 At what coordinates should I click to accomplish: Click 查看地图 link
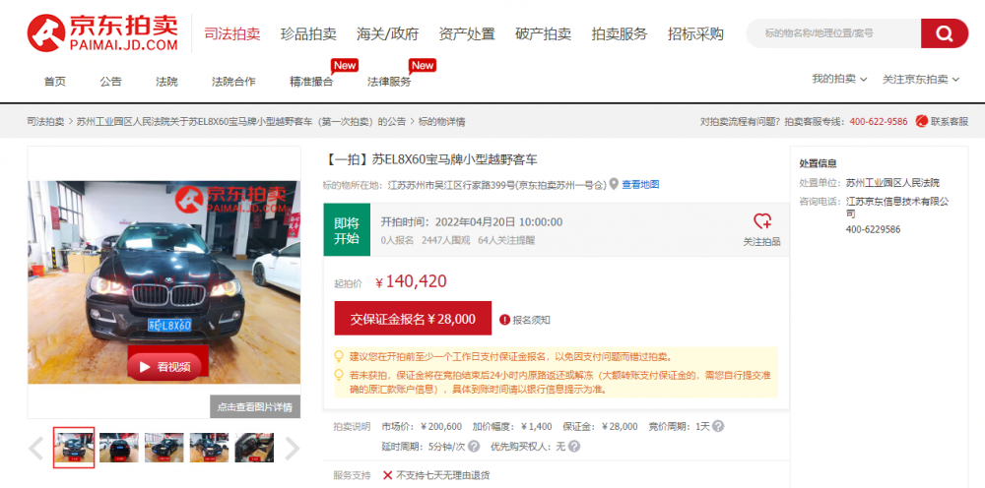[x=641, y=184]
